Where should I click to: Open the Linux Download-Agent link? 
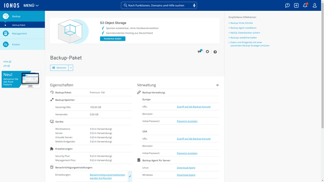tap(186, 168)
